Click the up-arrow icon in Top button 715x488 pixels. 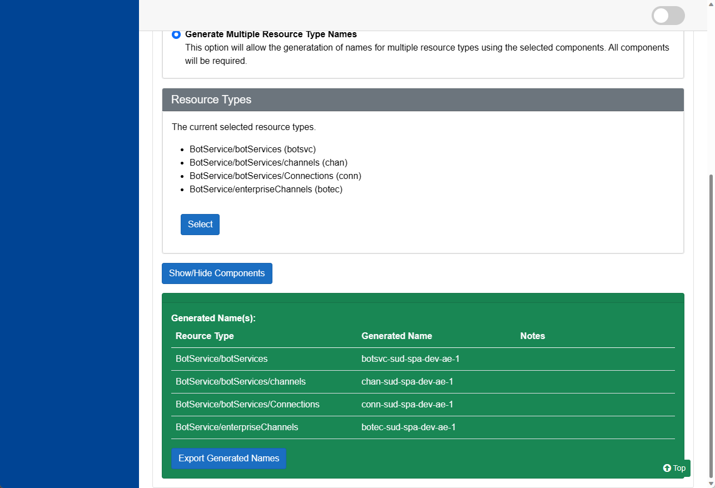pyautogui.click(x=667, y=468)
